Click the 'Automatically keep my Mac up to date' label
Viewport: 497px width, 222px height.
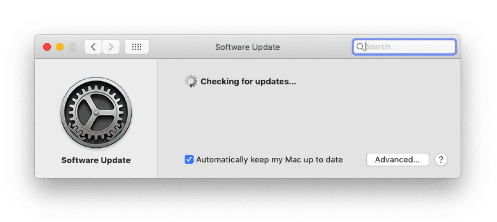point(269,160)
